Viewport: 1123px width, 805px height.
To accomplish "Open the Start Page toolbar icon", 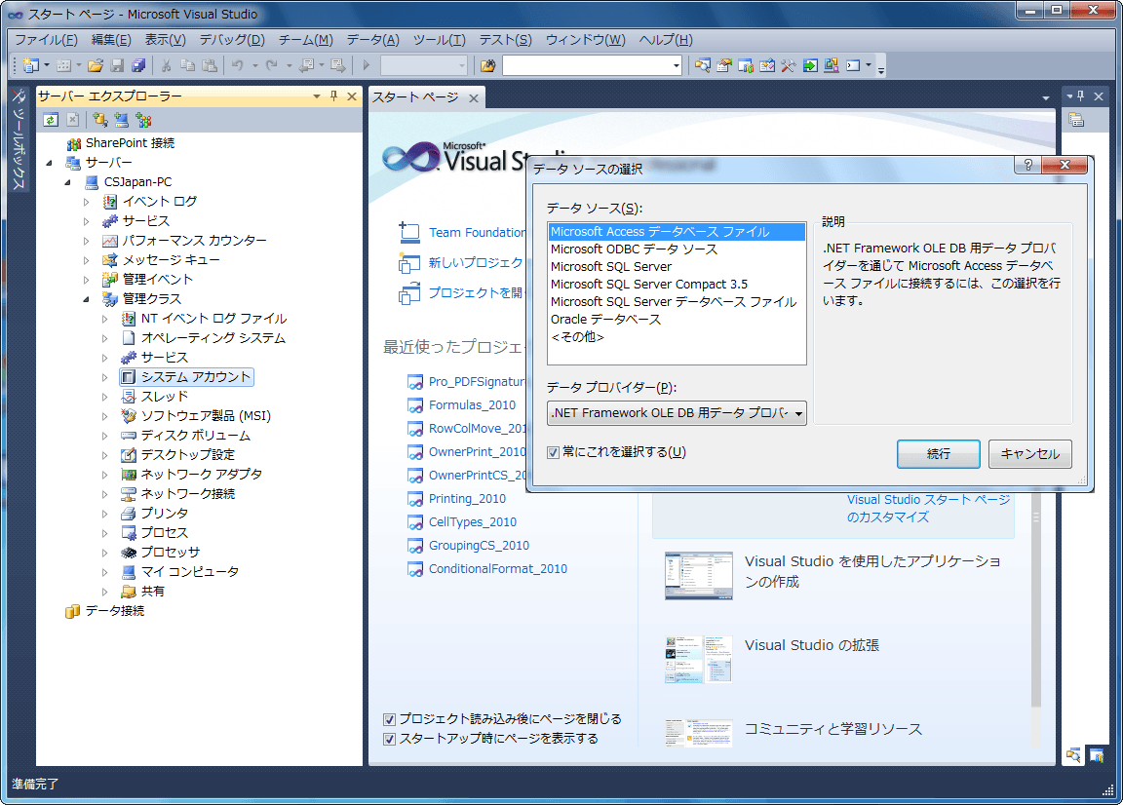I will [x=810, y=66].
